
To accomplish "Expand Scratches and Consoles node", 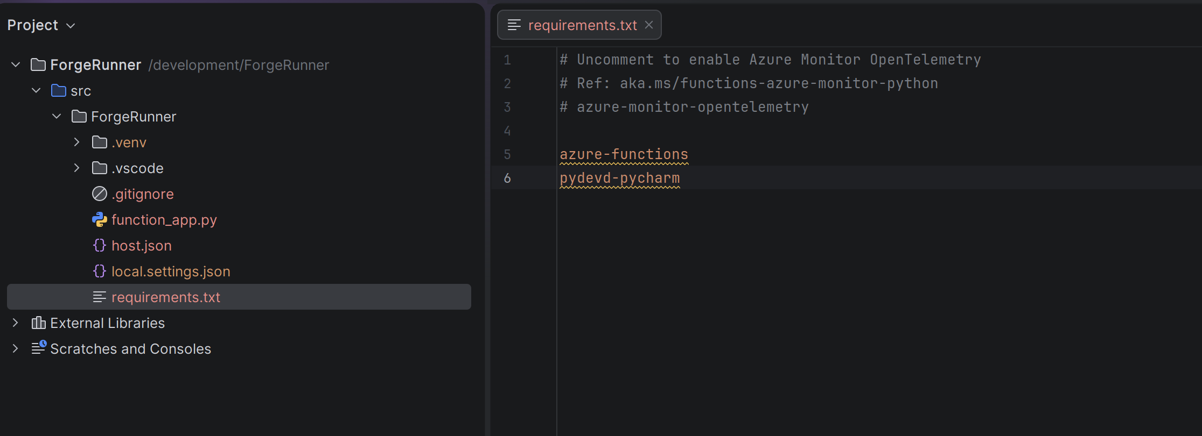I will tap(16, 348).
